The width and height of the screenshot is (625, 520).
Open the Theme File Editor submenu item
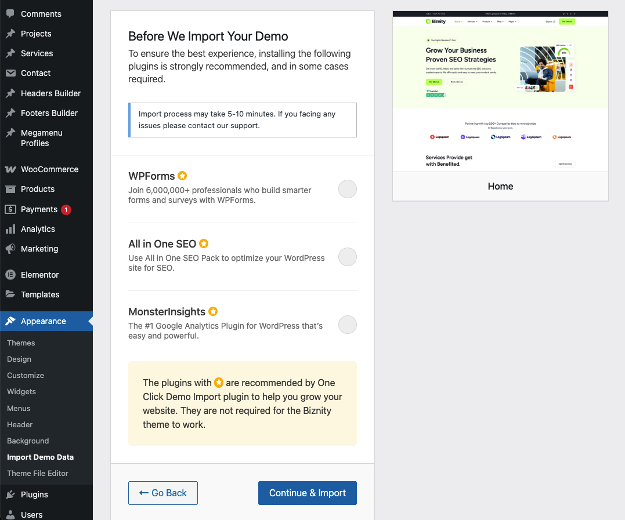click(38, 473)
